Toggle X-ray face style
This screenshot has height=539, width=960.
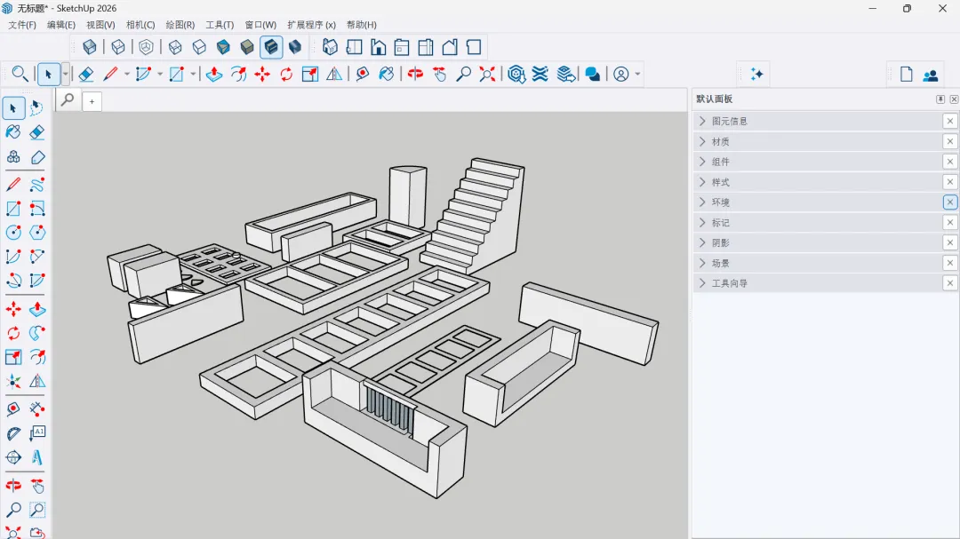pos(90,47)
